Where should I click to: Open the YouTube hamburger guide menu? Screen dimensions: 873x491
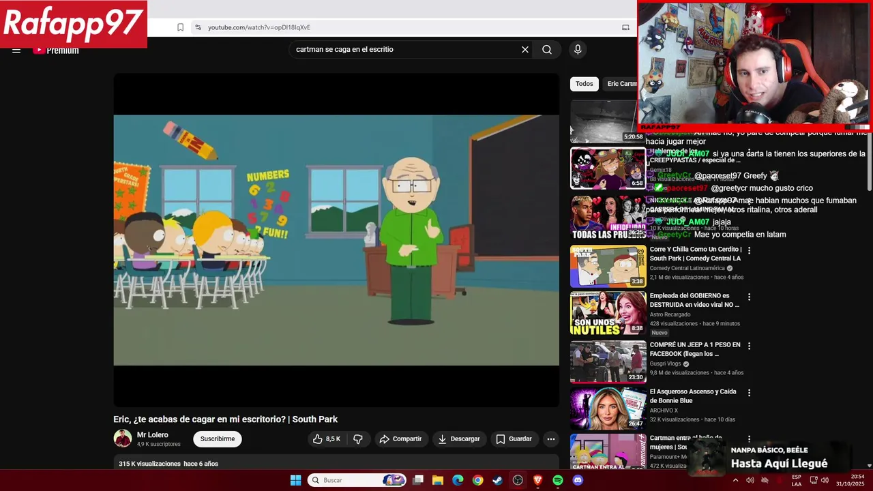[16, 50]
